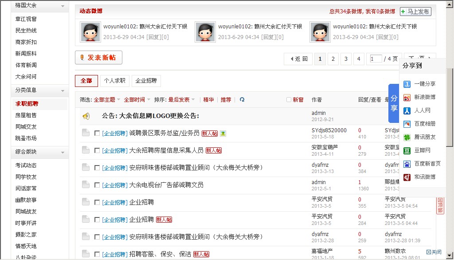The width and height of the screenshot is (454, 260).
Task: Click 新人帖 badge on 大余招聘房屋信息采集人员
Action: 213,150
